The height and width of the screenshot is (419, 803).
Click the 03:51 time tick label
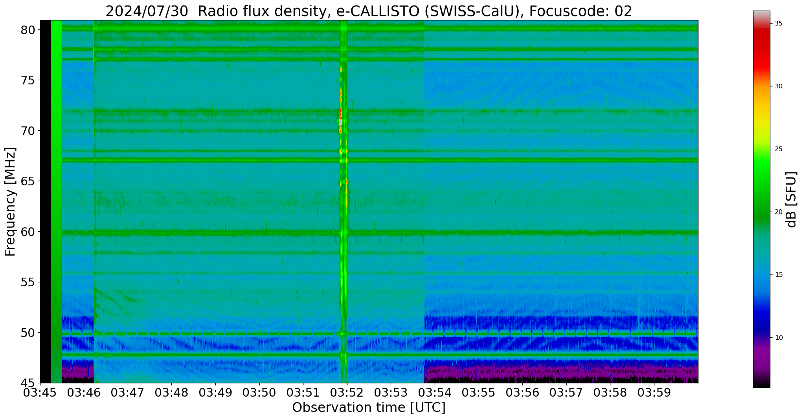pos(303,393)
